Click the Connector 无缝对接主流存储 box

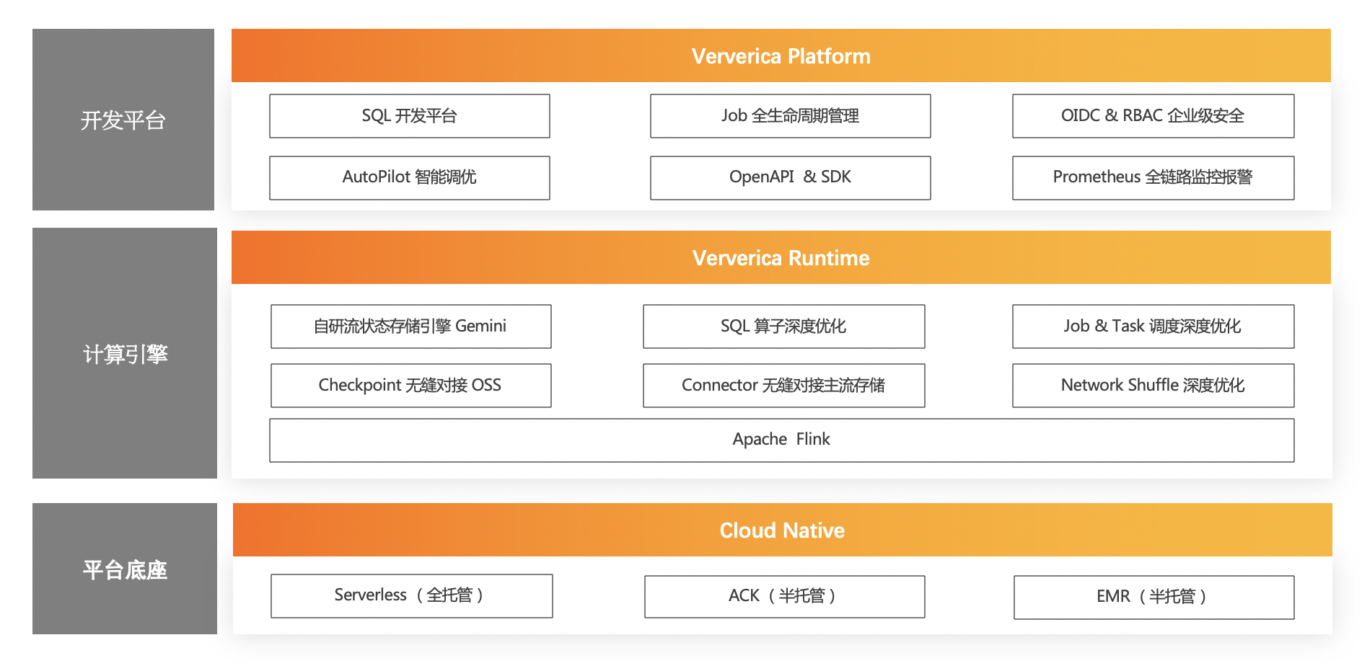point(784,386)
